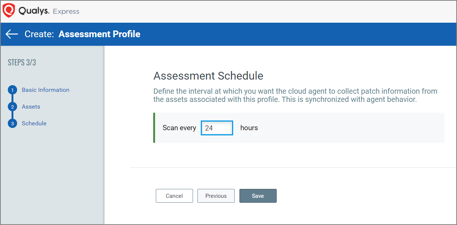Open the Assets step

pyautogui.click(x=31, y=106)
